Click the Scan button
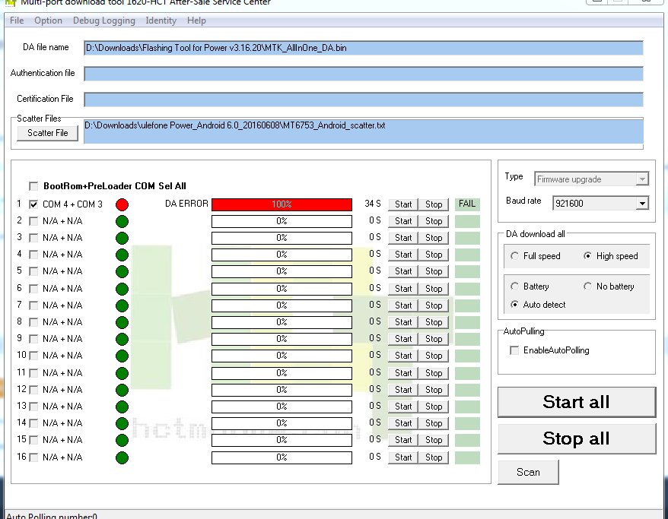This screenshot has height=519, width=668. point(528,472)
